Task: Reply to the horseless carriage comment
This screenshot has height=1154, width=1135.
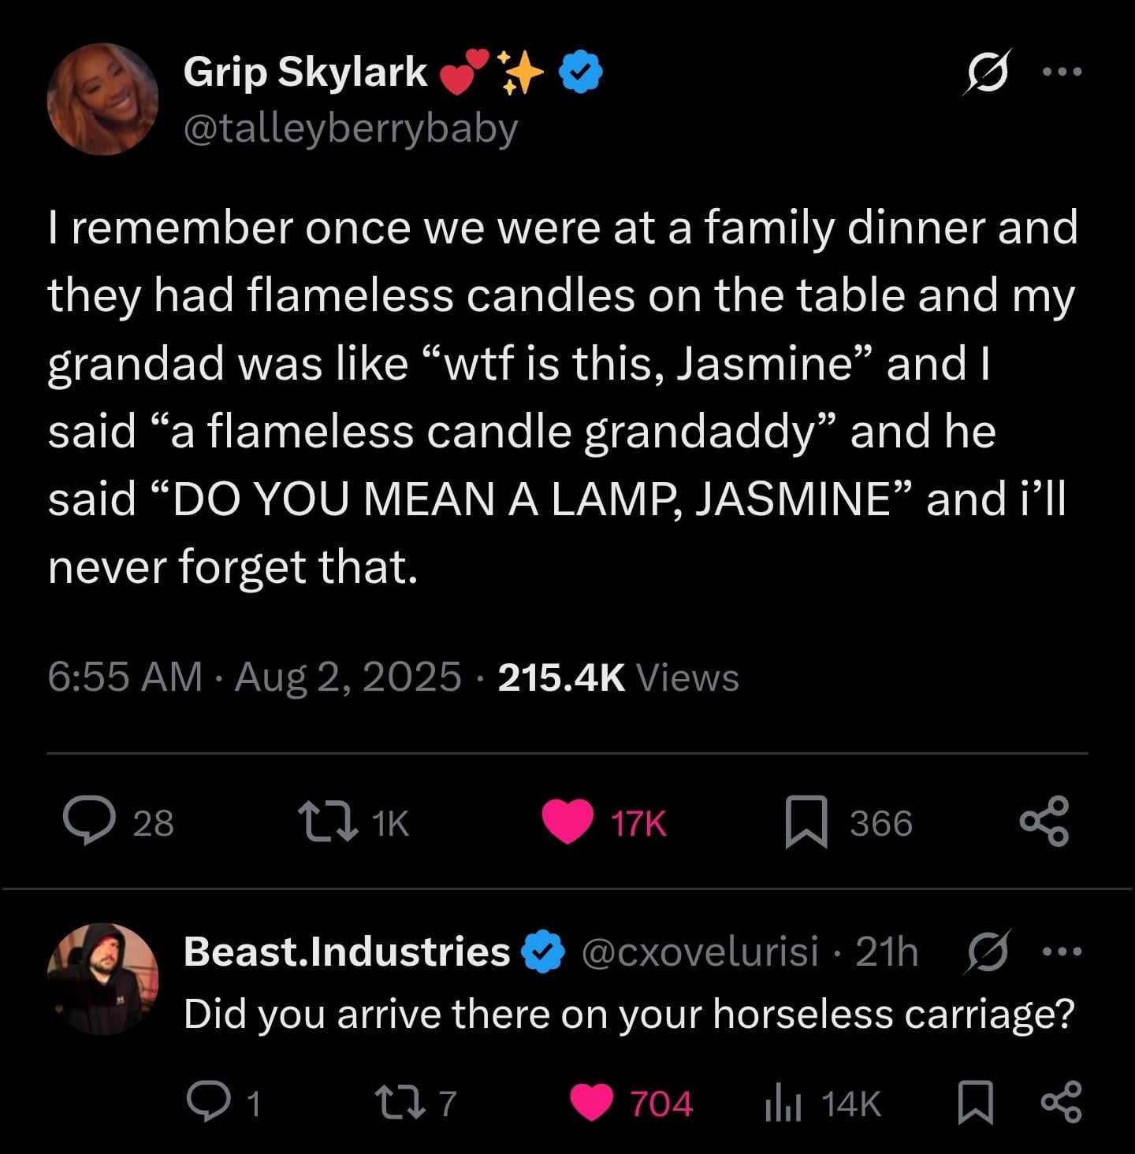Action: click(x=206, y=1103)
